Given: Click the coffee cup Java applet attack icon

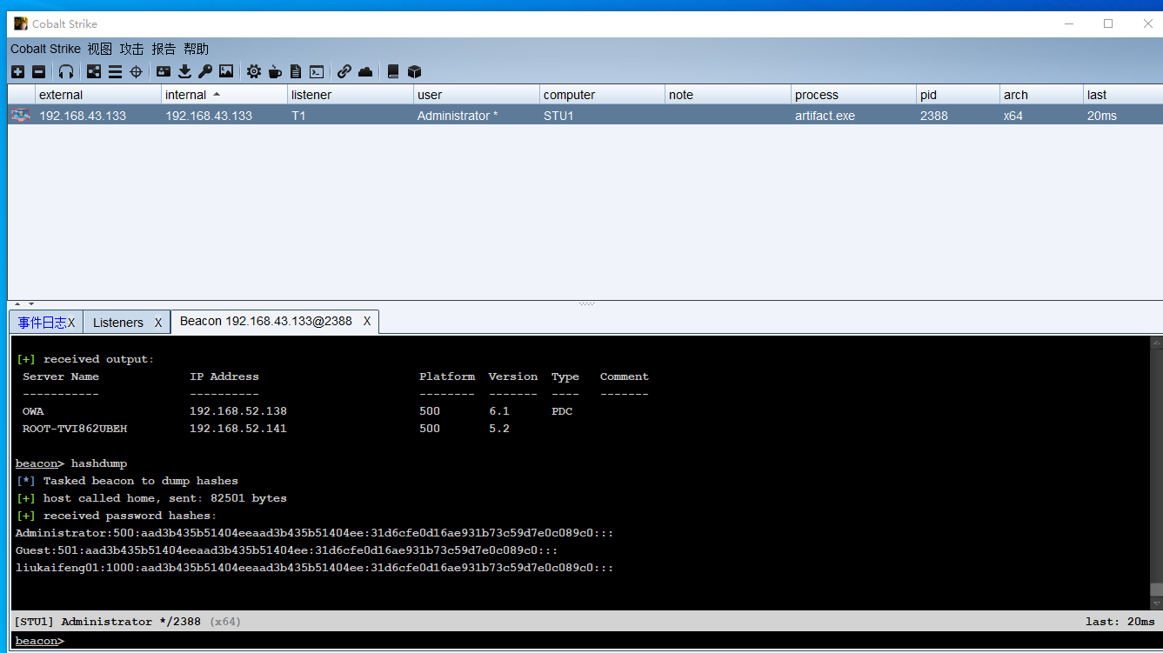Looking at the screenshot, I should 275,71.
